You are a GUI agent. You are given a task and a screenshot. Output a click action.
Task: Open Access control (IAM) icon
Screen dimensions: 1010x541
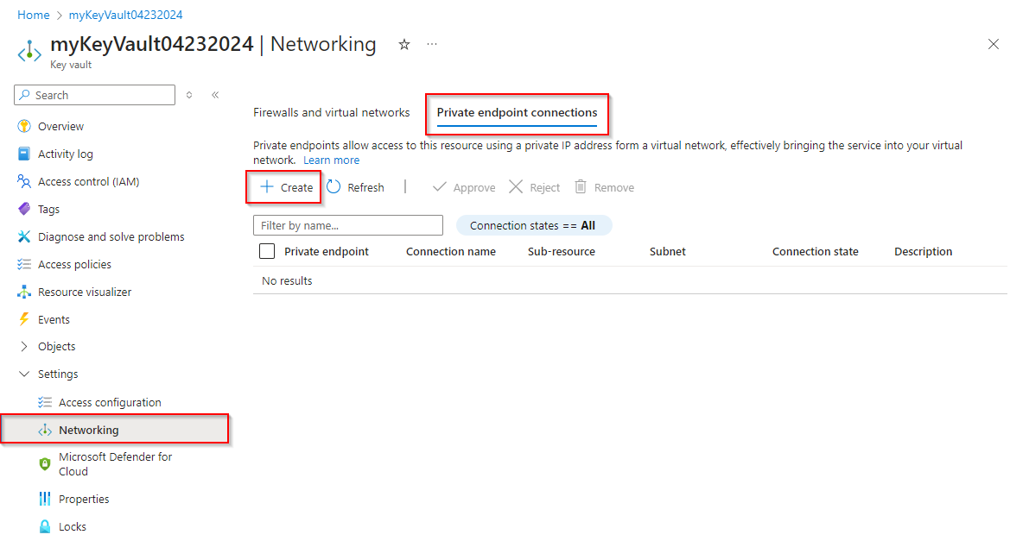point(24,181)
